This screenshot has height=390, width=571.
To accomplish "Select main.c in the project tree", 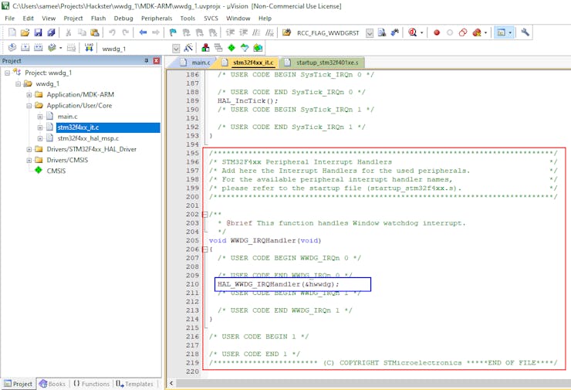I will (67, 117).
